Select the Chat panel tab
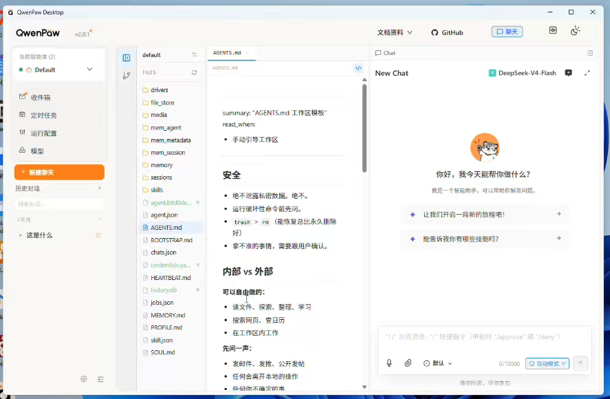 pyautogui.click(x=385, y=53)
